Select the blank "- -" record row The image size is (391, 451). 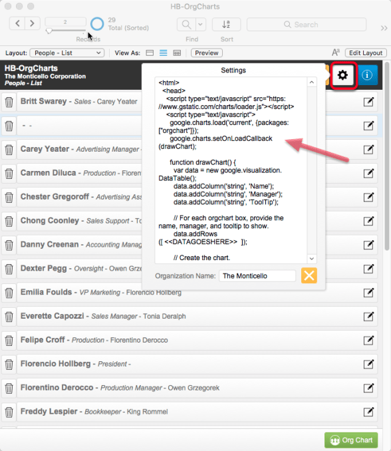click(197, 126)
